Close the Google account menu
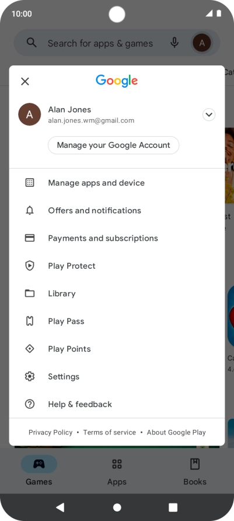 pos(25,81)
